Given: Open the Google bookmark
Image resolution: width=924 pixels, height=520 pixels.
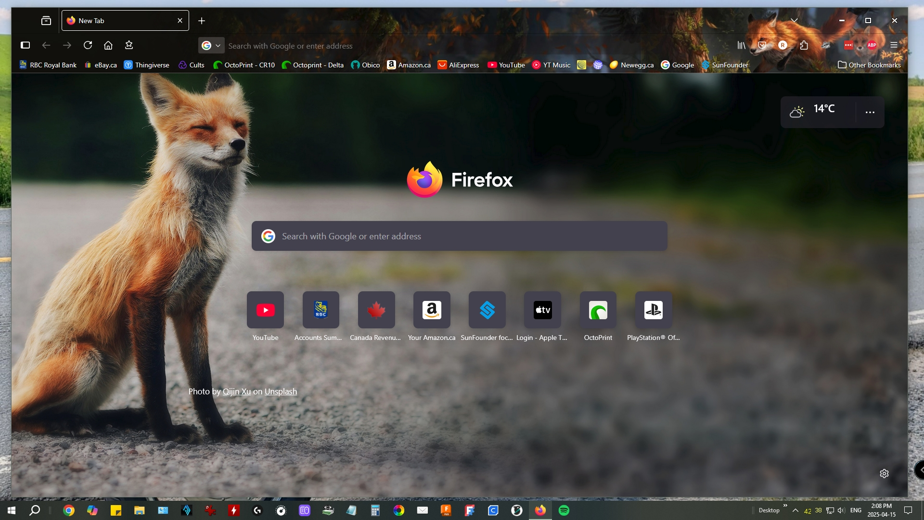Looking at the screenshot, I should coord(678,65).
